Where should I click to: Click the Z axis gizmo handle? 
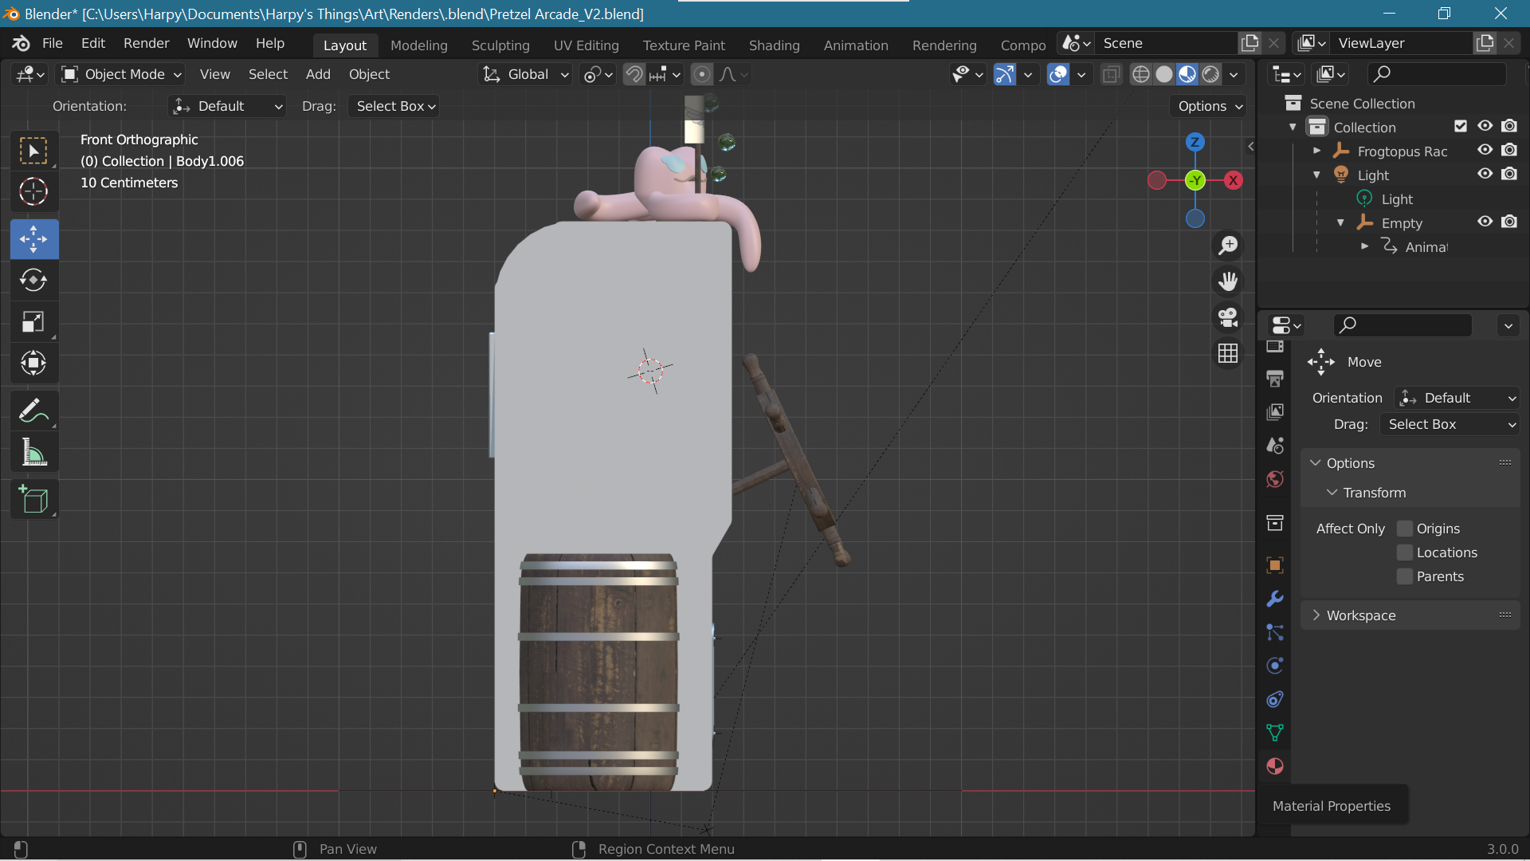click(1195, 143)
